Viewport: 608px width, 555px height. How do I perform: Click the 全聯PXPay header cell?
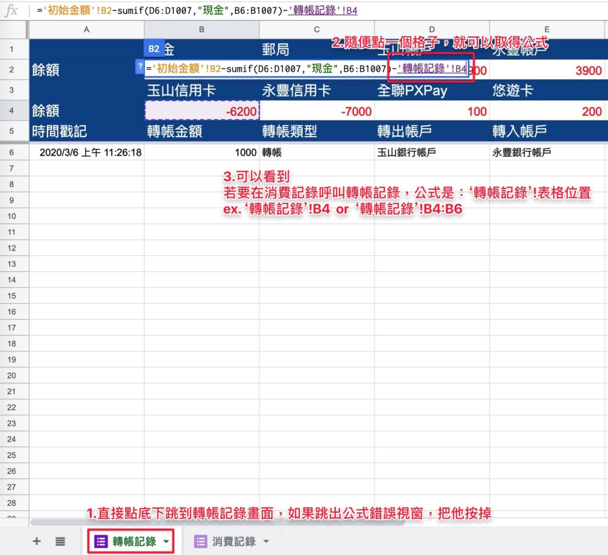(x=432, y=90)
